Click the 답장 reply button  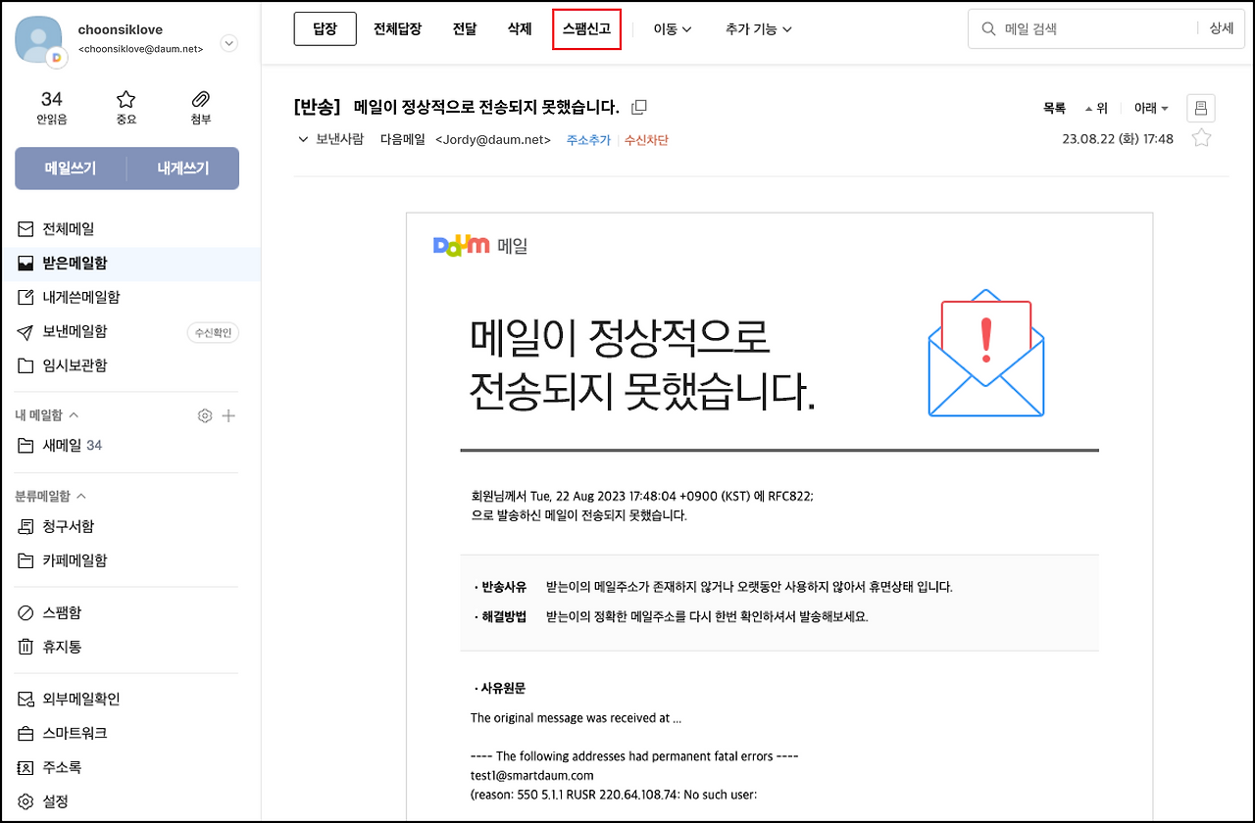click(x=325, y=29)
